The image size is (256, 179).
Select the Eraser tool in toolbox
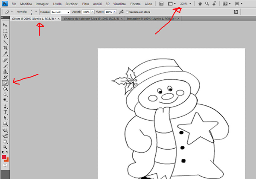pyautogui.click(x=5, y=83)
